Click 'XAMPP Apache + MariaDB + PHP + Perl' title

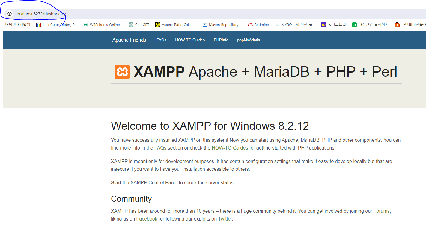pyautogui.click(x=265, y=72)
